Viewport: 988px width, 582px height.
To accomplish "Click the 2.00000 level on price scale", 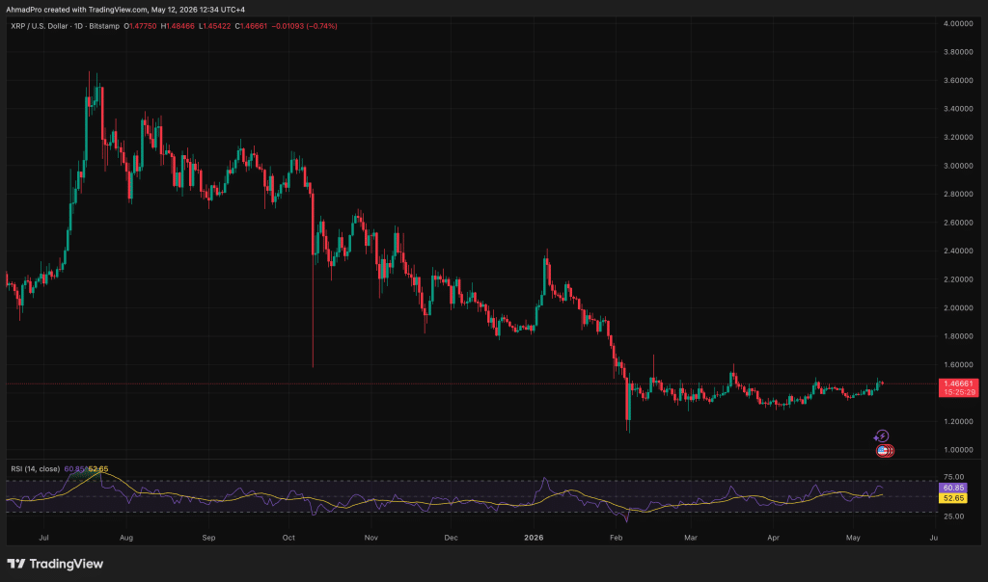I will (x=958, y=307).
